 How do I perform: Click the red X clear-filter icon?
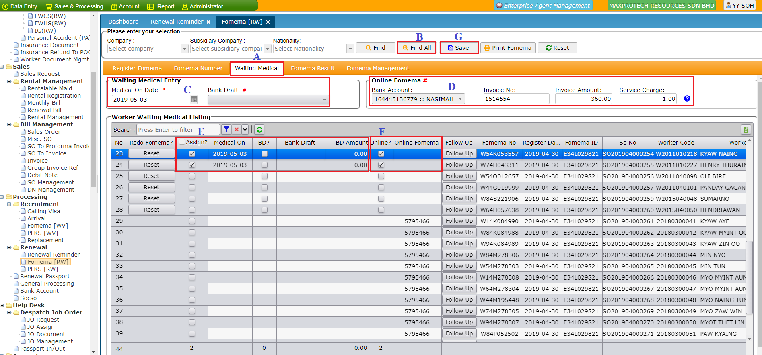[237, 129]
